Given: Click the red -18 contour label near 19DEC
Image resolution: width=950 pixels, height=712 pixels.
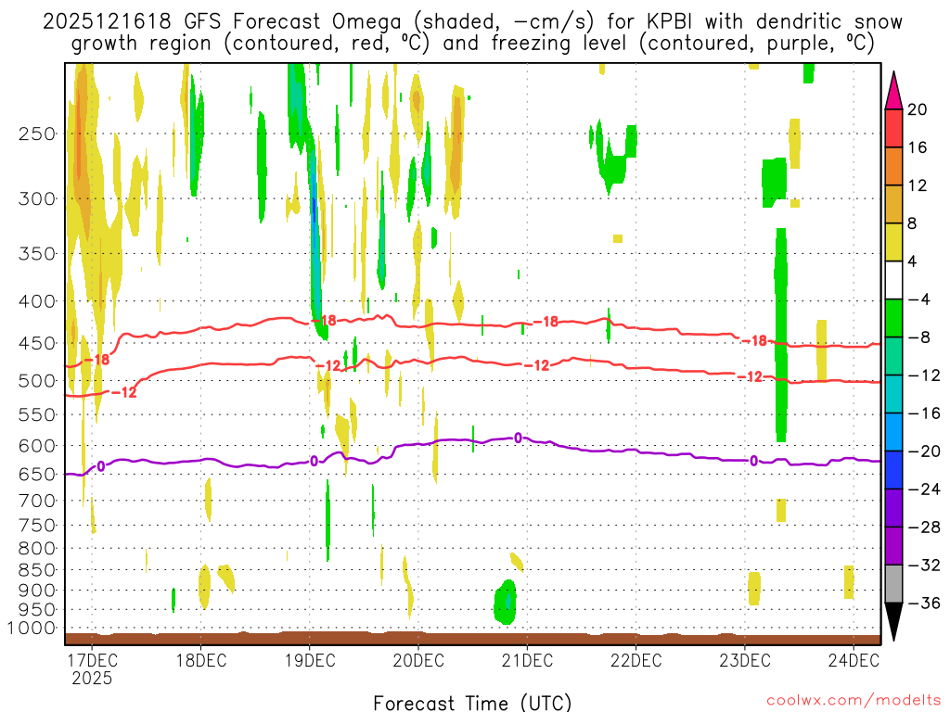Looking at the screenshot, I should pyautogui.click(x=324, y=320).
